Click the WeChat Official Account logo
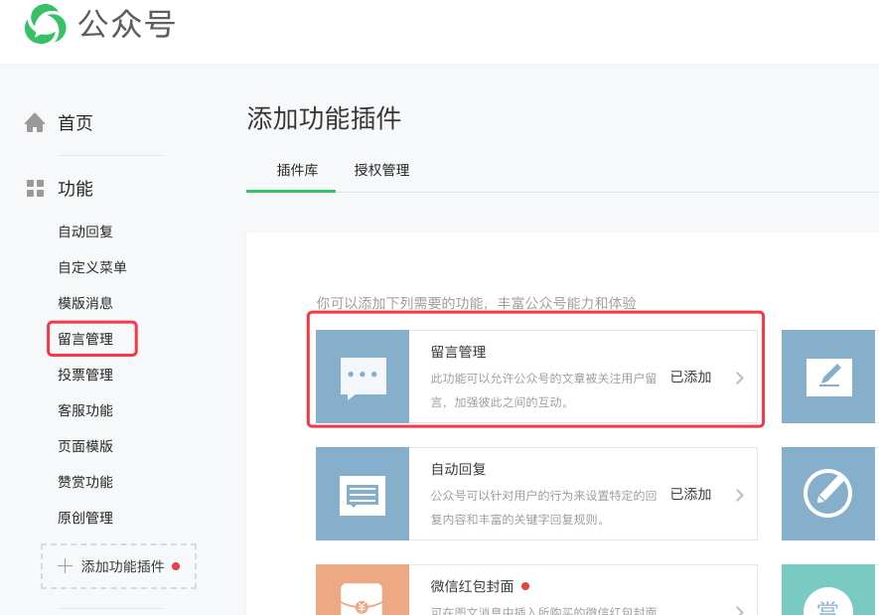Viewport: 879px width, 615px height. pyautogui.click(x=46, y=24)
